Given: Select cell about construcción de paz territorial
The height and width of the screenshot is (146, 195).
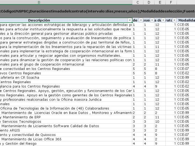Looking at the screenshot, I should pyautogui.click(x=66, y=42).
